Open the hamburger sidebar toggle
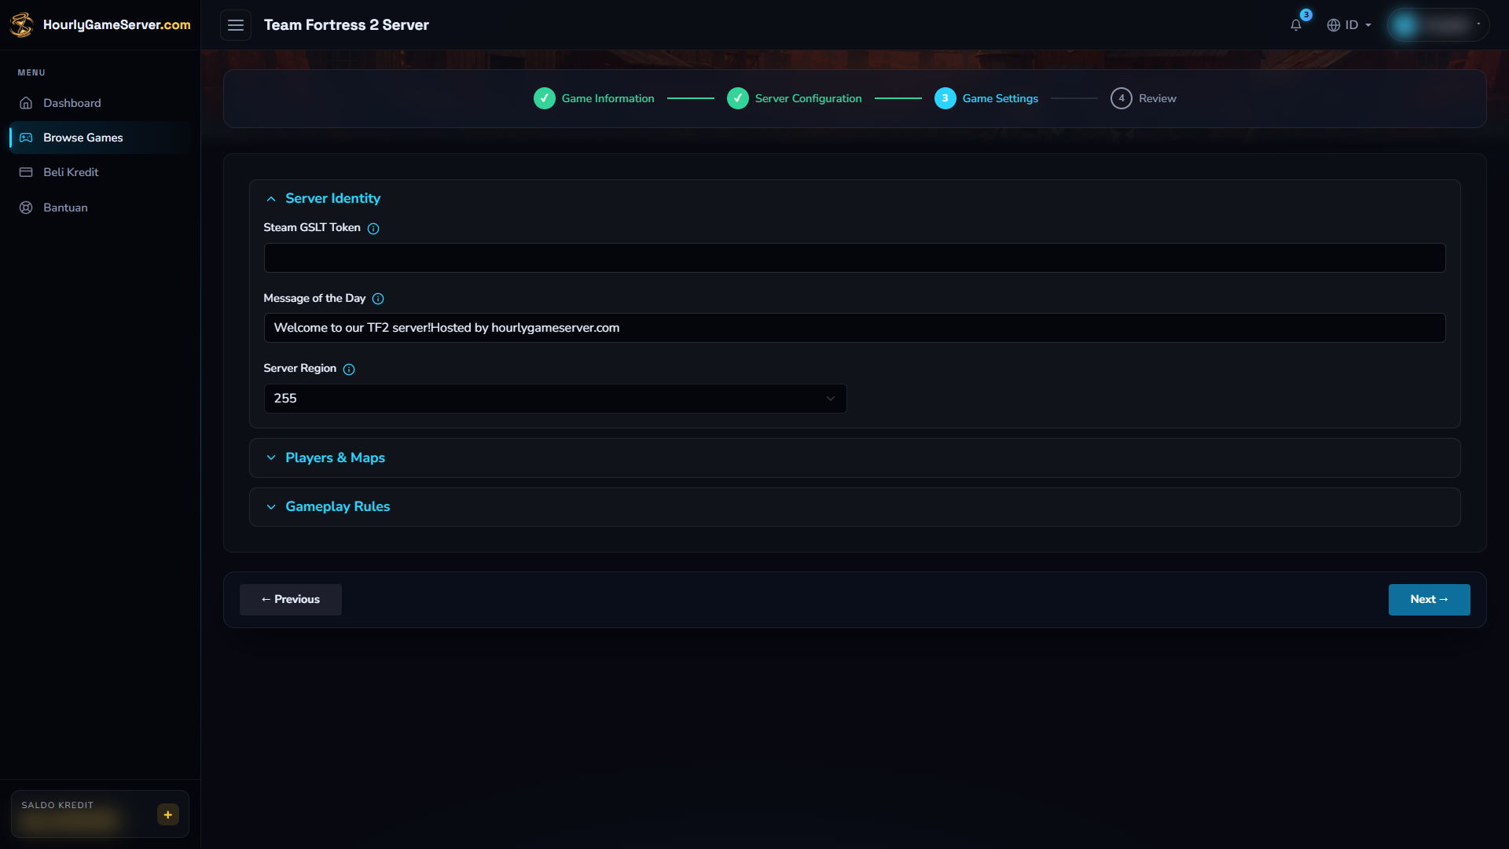 click(235, 25)
